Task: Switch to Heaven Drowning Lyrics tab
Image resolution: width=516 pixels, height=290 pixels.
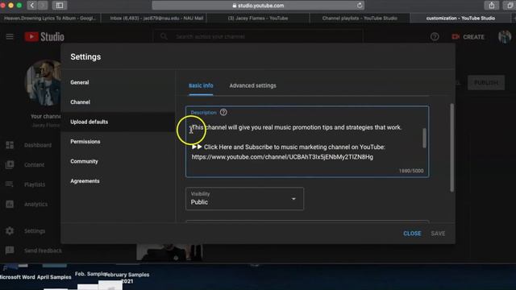Action: point(50,18)
